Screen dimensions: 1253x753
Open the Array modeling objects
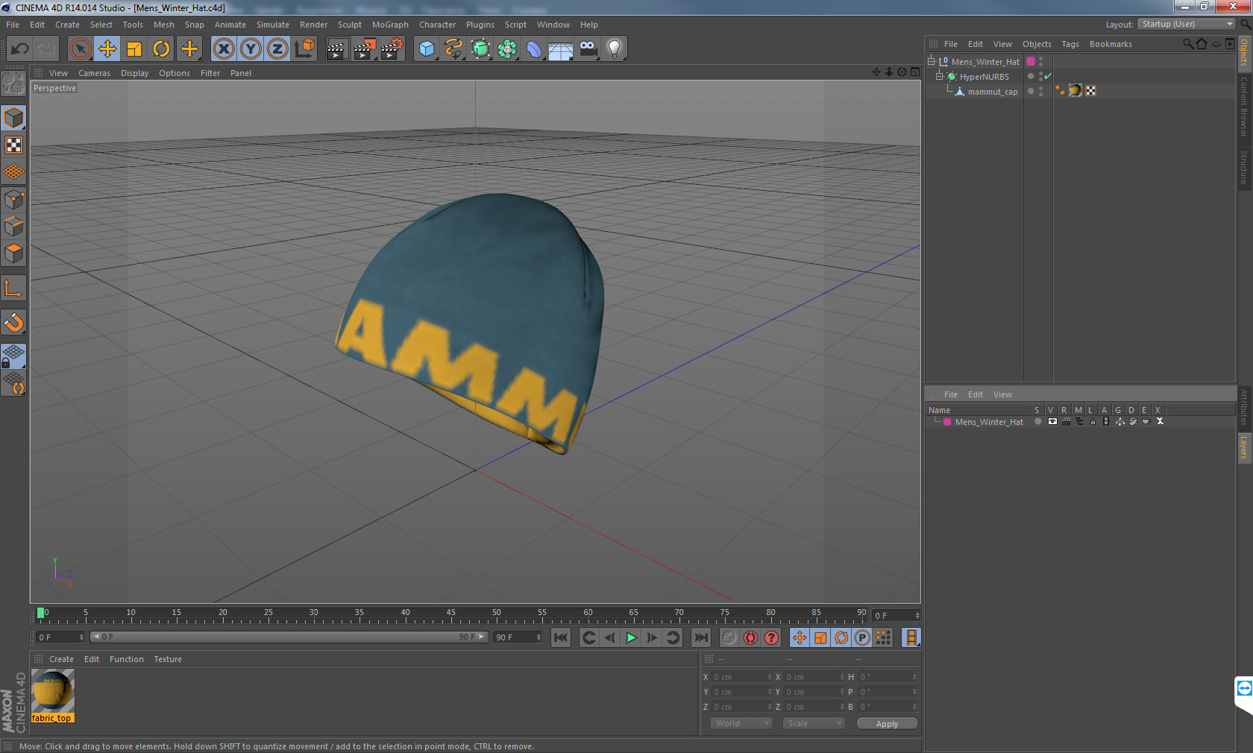tap(507, 49)
